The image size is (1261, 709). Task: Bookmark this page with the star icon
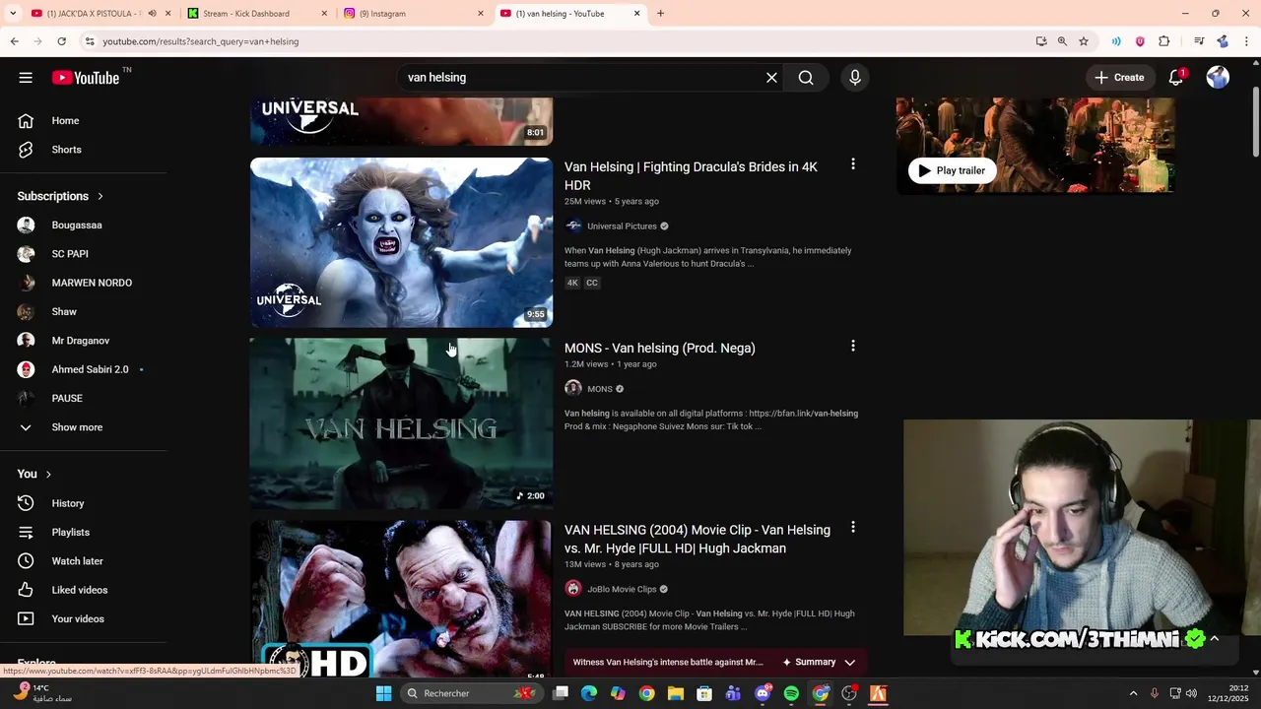[x=1084, y=41]
